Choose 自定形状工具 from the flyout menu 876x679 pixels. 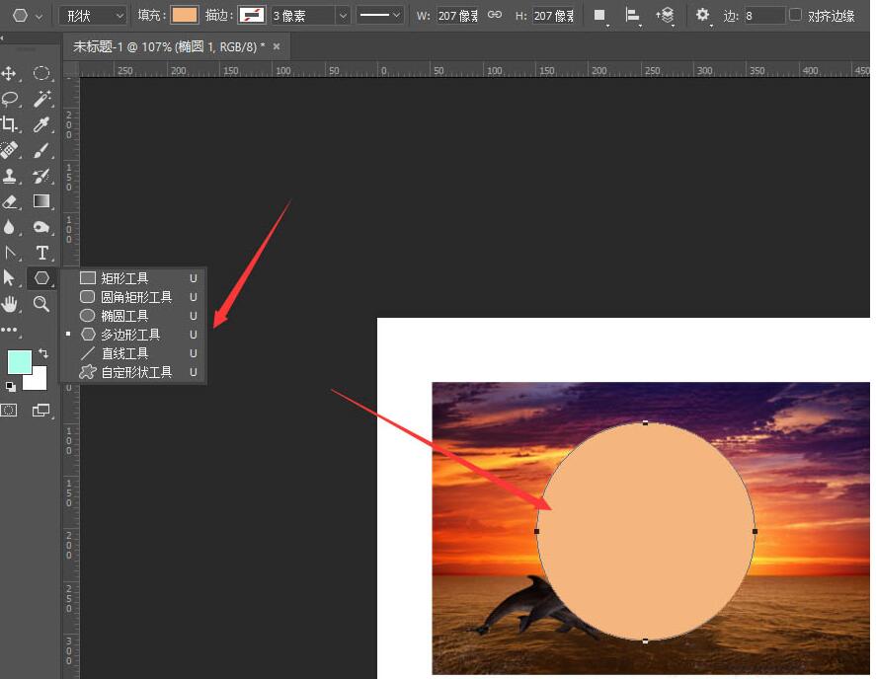point(136,372)
